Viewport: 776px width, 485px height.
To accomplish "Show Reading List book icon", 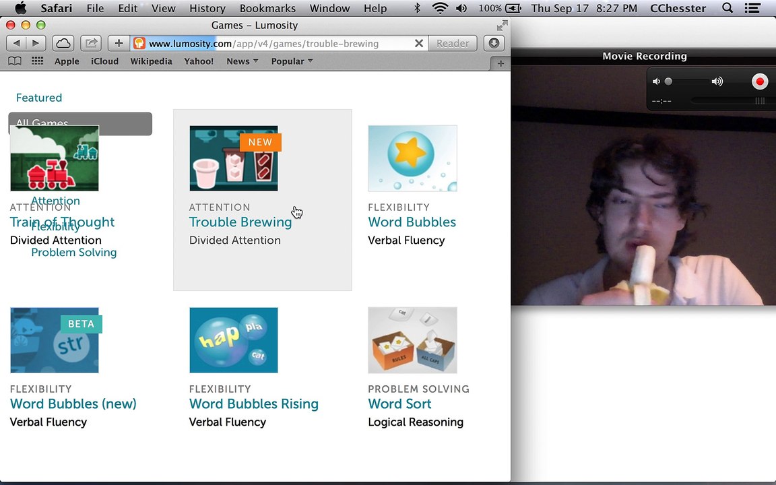I will point(15,61).
